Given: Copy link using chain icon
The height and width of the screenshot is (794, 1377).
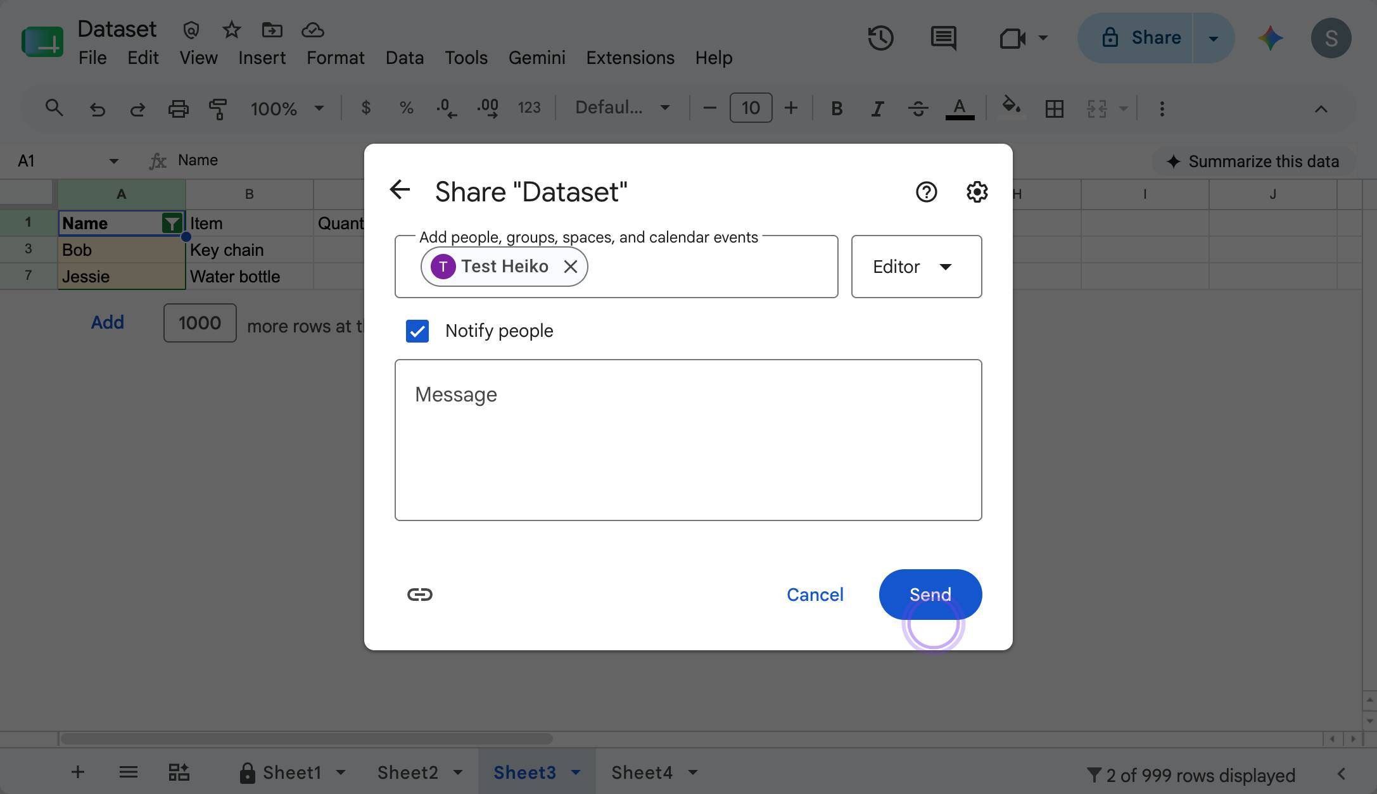Looking at the screenshot, I should (419, 594).
